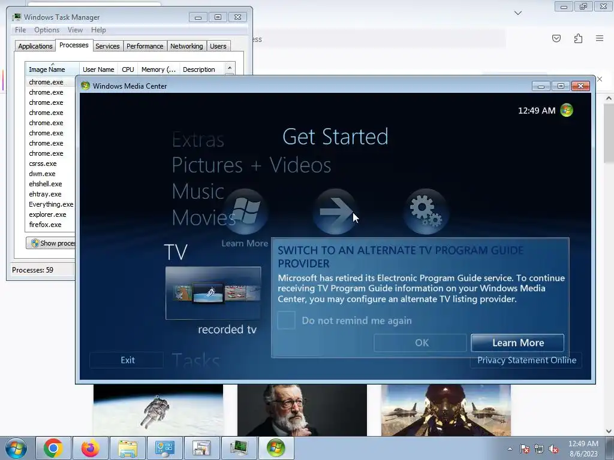Switch to the Applications tab
The width and height of the screenshot is (614, 460).
coord(35,46)
